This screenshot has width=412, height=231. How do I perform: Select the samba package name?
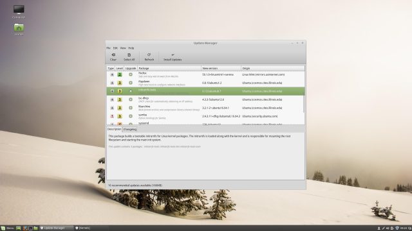[143, 115]
